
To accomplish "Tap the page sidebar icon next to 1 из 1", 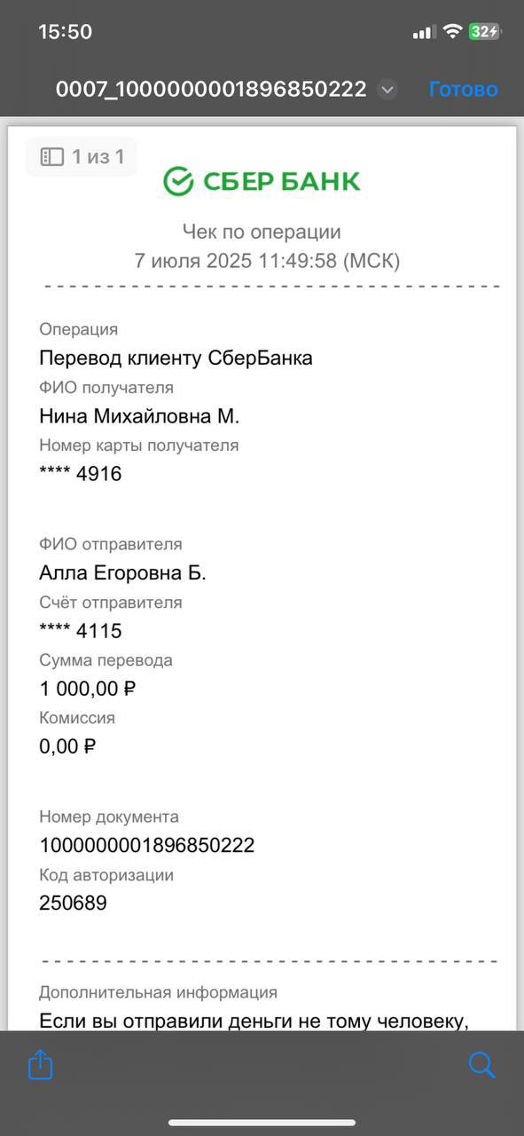I will point(52,157).
